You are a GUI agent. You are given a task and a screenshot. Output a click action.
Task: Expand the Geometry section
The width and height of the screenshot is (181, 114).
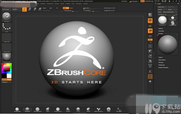161,31
